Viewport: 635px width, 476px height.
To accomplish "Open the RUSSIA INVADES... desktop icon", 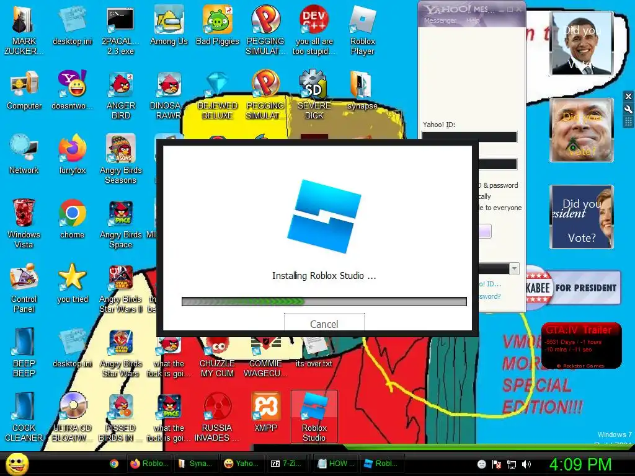I will click(217, 417).
